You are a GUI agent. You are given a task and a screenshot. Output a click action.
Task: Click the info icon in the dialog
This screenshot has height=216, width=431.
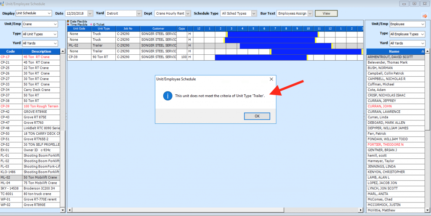tap(168, 96)
